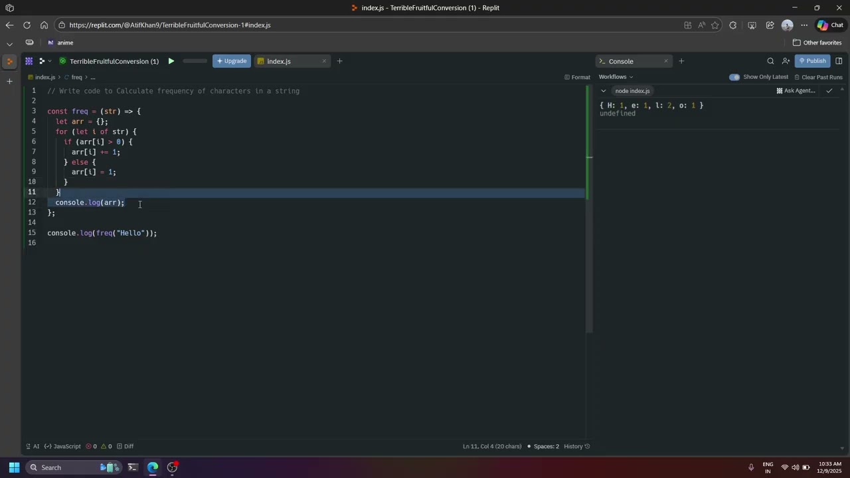Open file History in status bar

(x=576, y=446)
